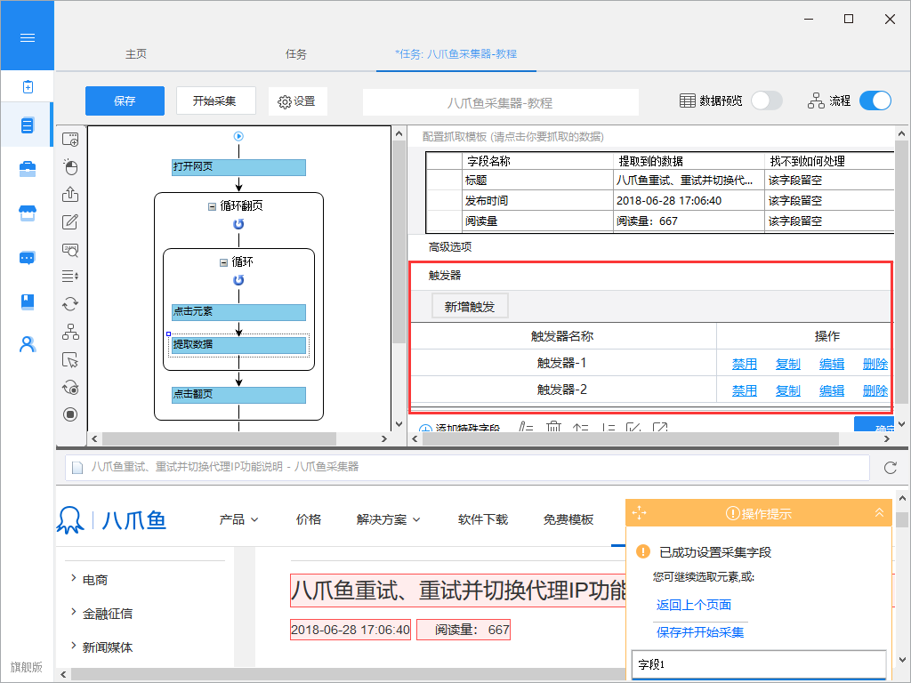911x683 pixels.
Task: Open the hamburger menu in the blue header
Action: click(x=28, y=37)
